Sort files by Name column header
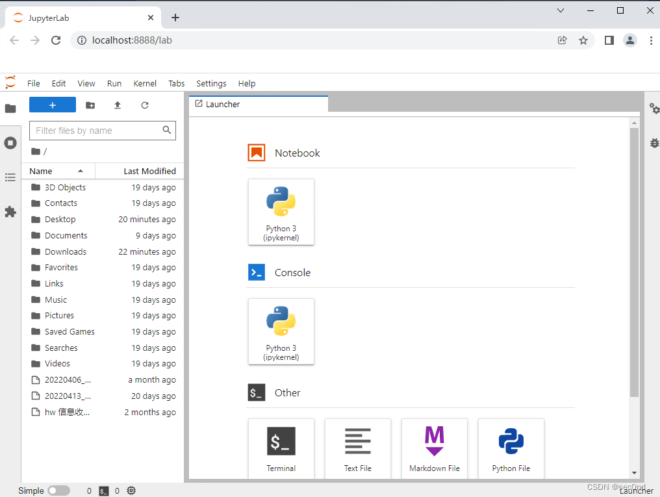The width and height of the screenshot is (660, 497). 58,172
